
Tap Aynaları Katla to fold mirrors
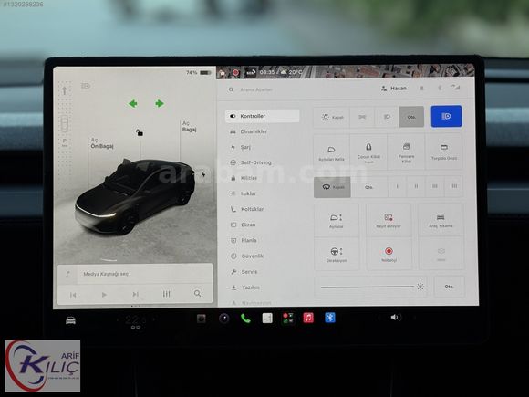tap(331, 152)
